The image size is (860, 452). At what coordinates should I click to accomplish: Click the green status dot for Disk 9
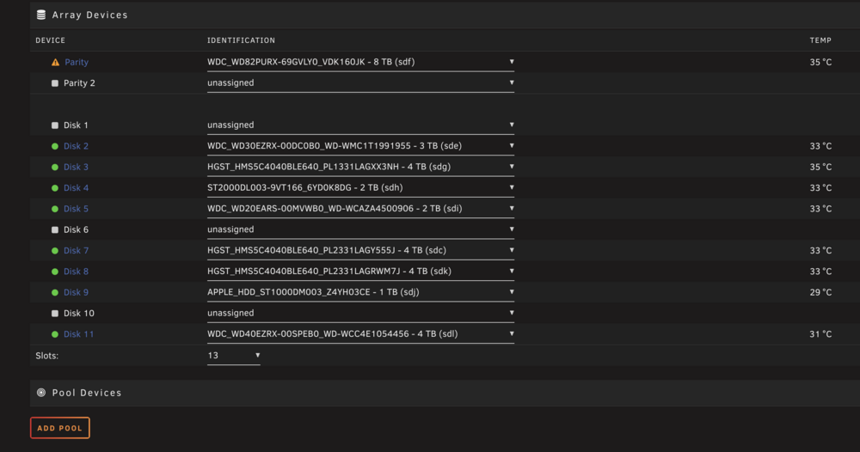click(x=55, y=292)
